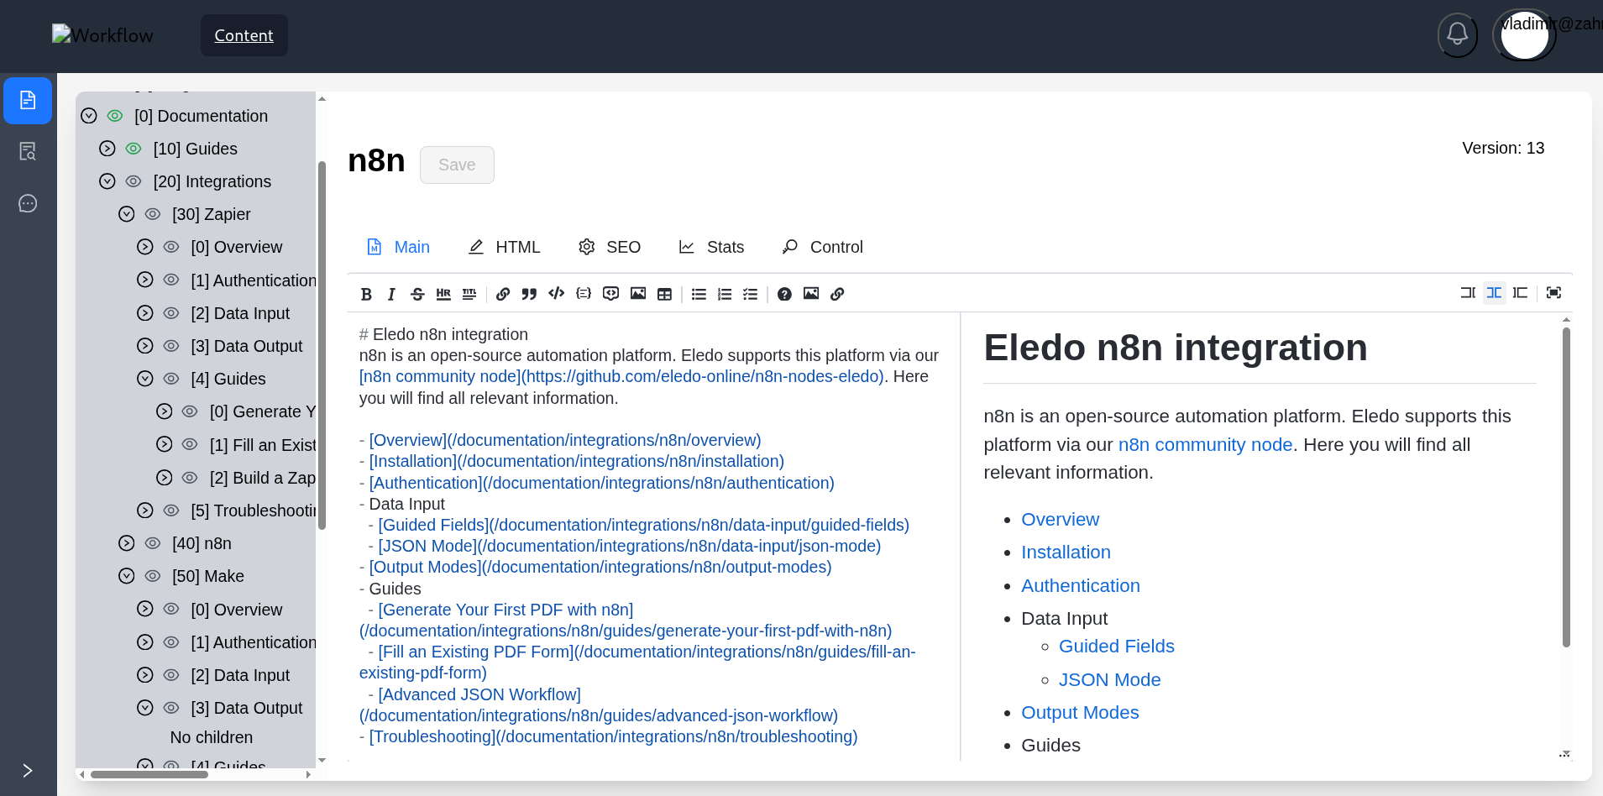
Task: Open the Stats tab
Action: click(x=711, y=247)
